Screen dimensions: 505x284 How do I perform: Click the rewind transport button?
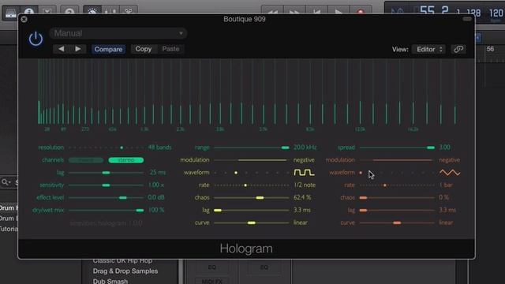(x=272, y=13)
